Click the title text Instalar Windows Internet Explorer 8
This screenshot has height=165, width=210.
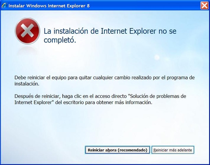point(49,6)
